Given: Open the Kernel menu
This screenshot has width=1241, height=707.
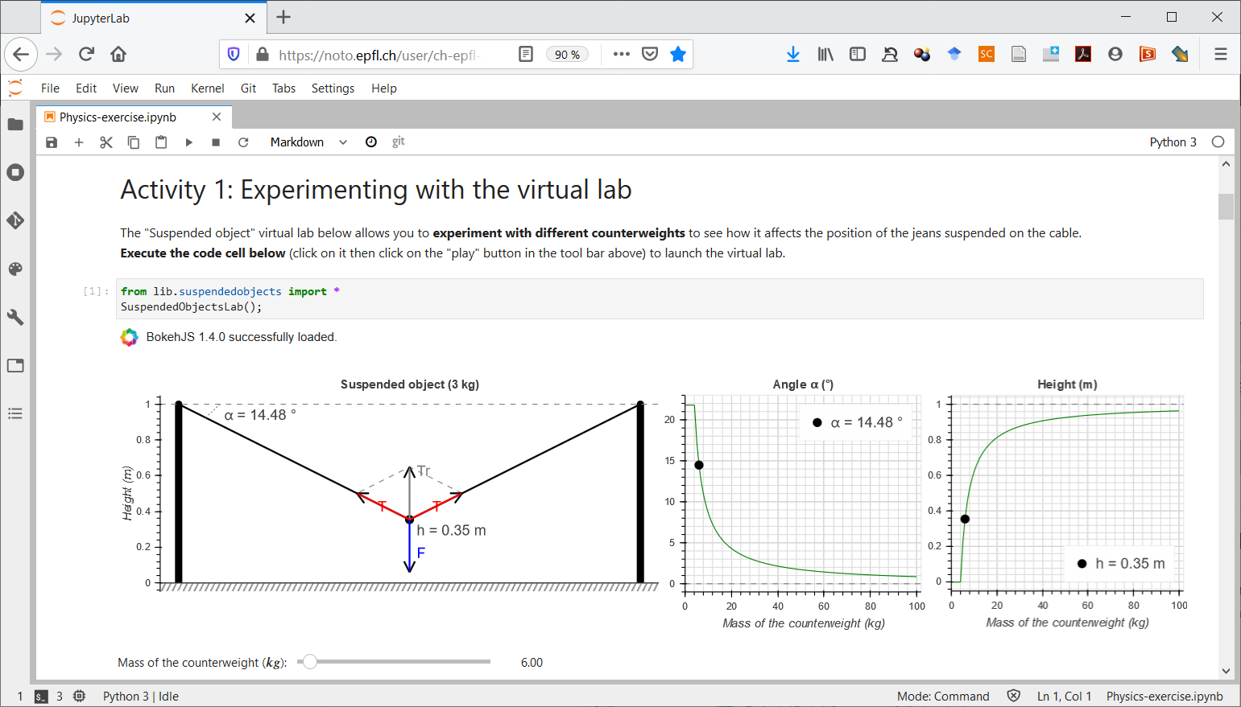Looking at the screenshot, I should pos(207,88).
